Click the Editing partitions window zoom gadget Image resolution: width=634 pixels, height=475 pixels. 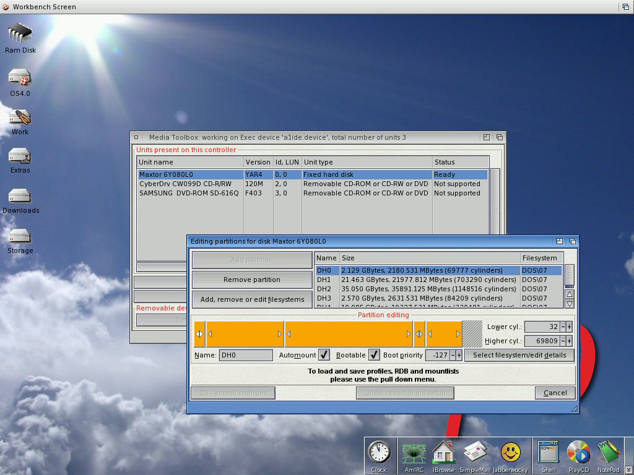(x=560, y=241)
